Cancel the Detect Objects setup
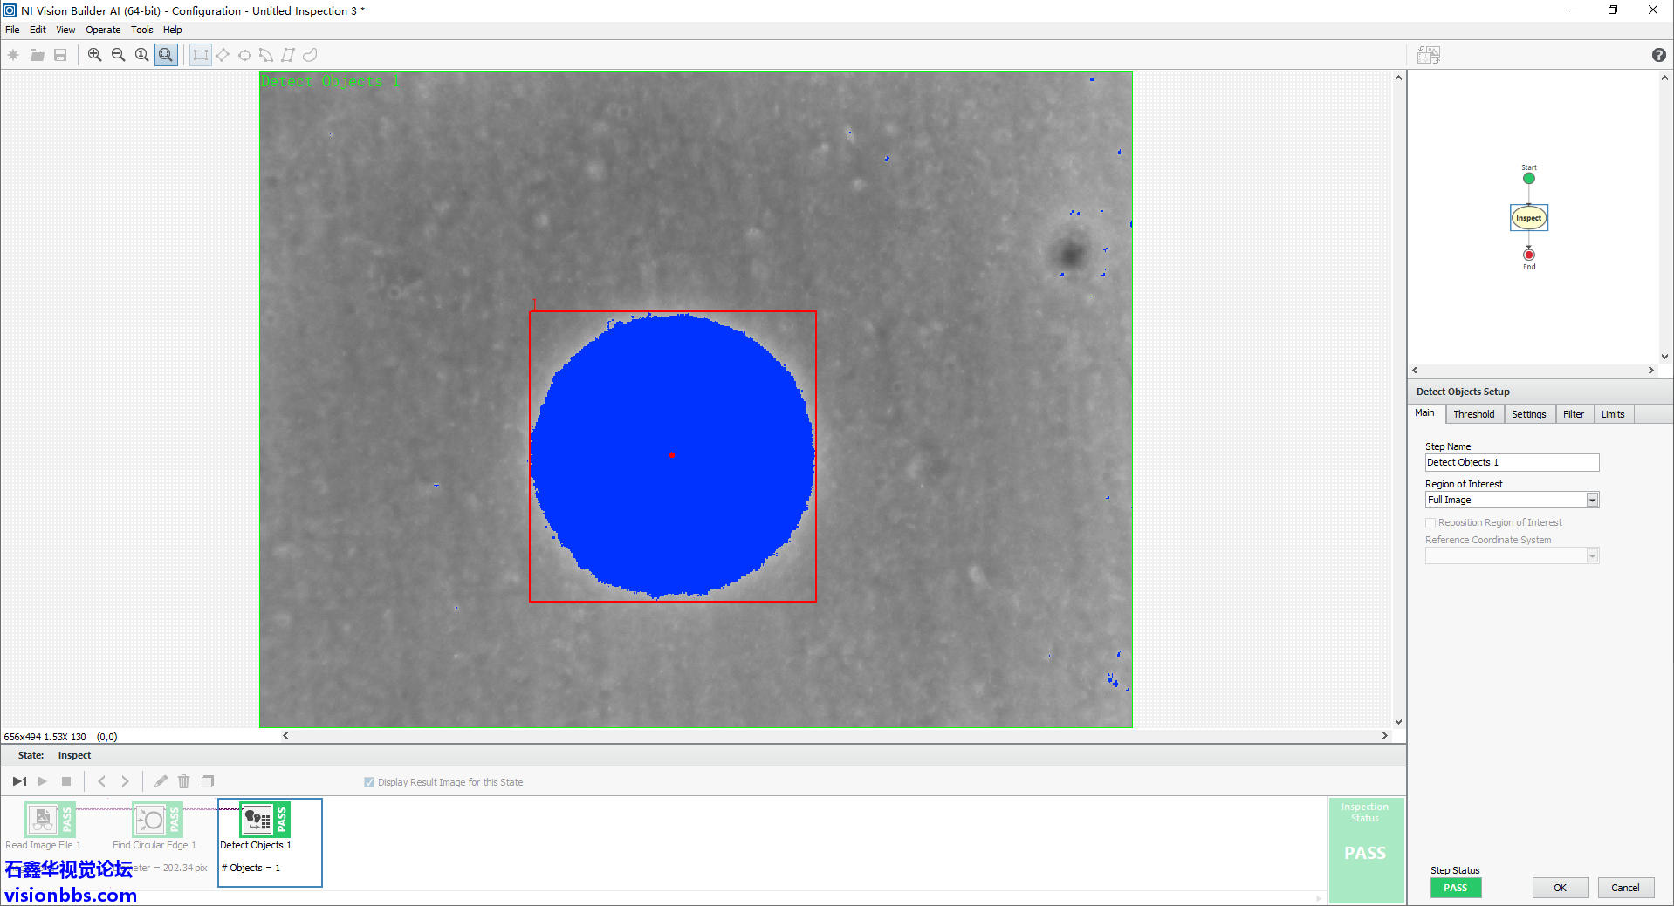 (x=1624, y=888)
